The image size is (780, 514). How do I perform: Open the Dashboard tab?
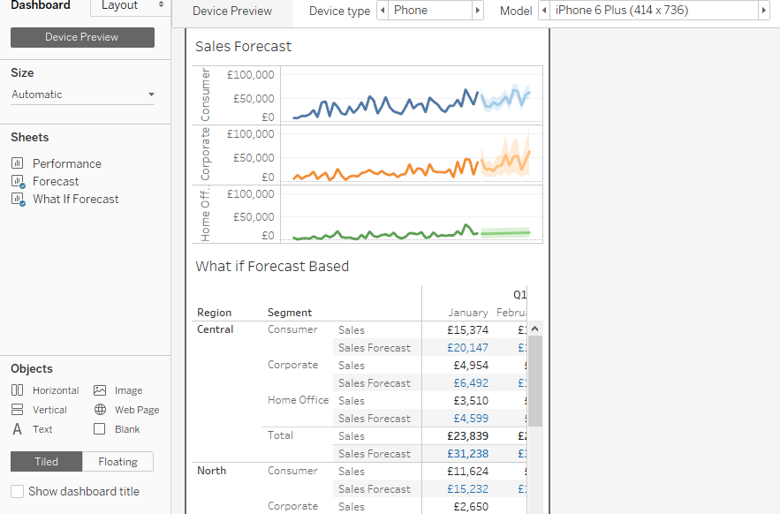coord(41,6)
